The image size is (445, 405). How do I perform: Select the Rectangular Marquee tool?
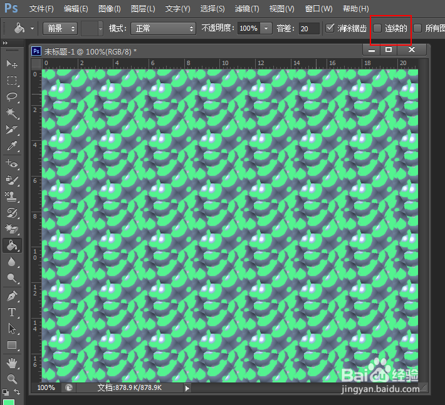click(12, 81)
